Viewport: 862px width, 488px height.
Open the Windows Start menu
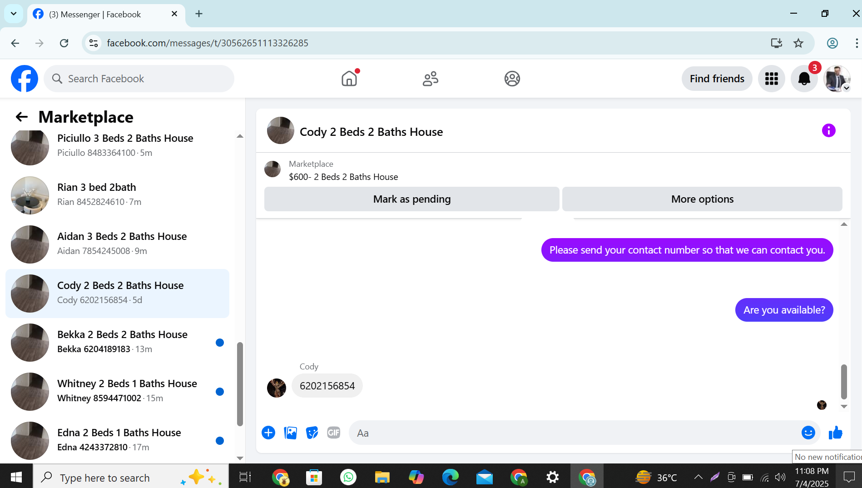(x=16, y=477)
